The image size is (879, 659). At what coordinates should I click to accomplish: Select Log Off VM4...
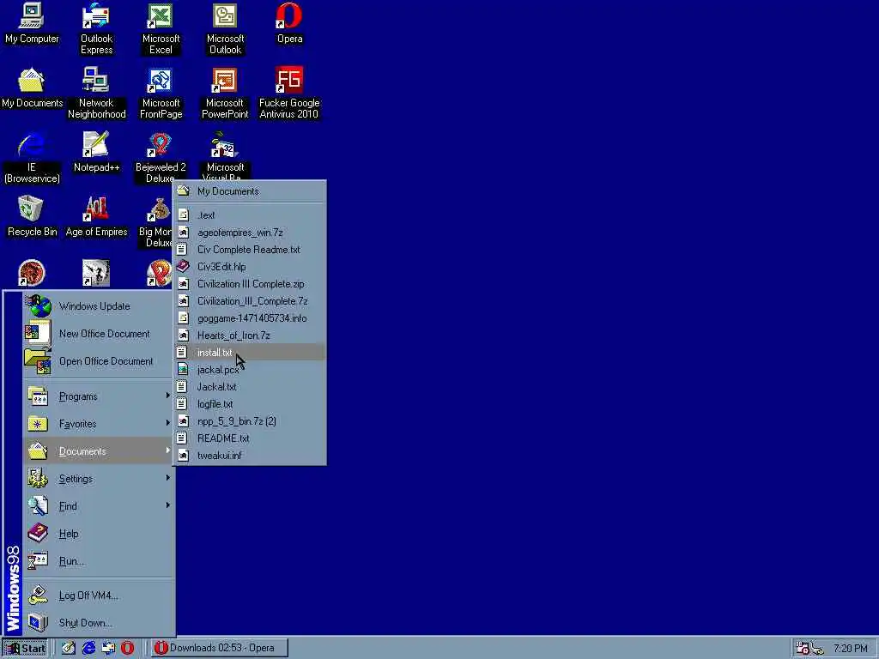[98, 596]
